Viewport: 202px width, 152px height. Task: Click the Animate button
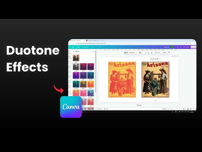(x=157, y=53)
